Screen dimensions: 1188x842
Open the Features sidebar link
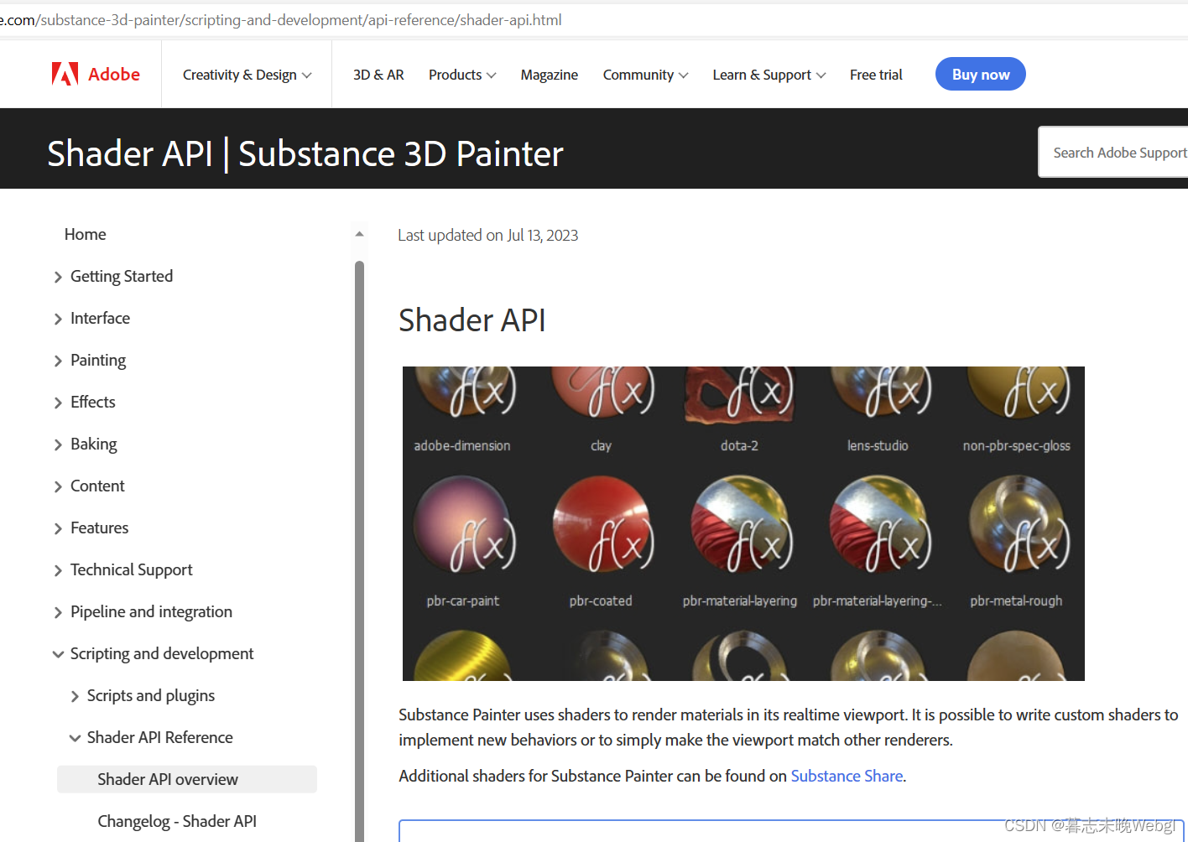tap(100, 528)
